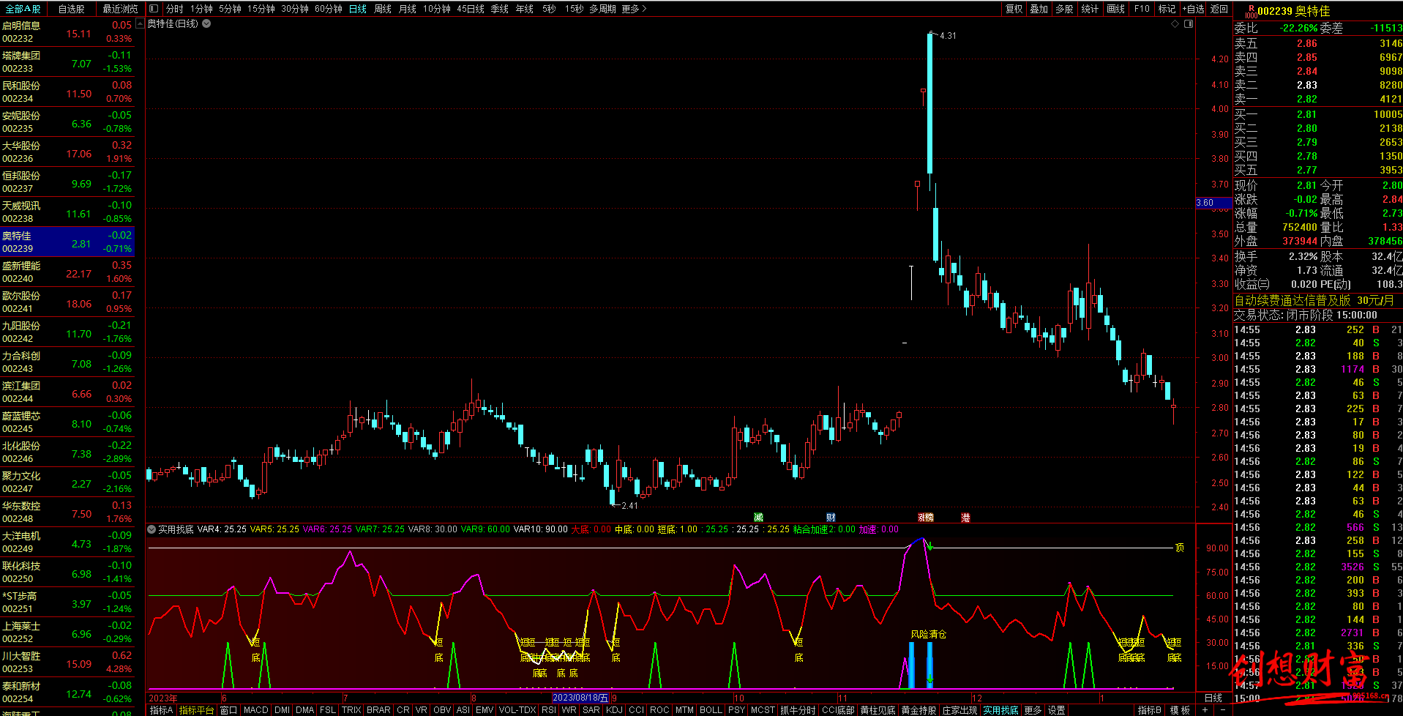
Task: Open the 画线 drawing tool
Action: pyautogui.click(x=1116, y=9)
